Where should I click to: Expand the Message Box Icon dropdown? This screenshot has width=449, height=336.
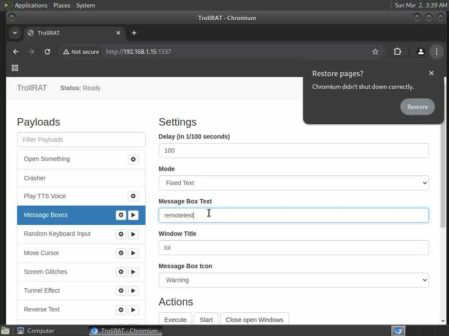pyautogui.click(x=293, y=280)
